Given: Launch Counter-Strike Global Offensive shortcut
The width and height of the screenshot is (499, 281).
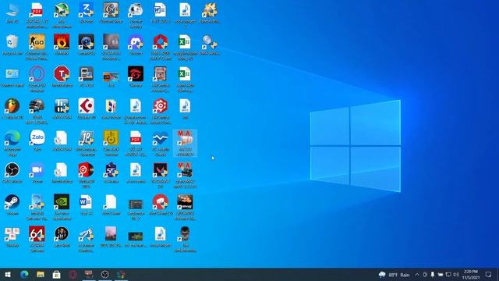Looking at the screenshot, I should [x=37, y=47].
